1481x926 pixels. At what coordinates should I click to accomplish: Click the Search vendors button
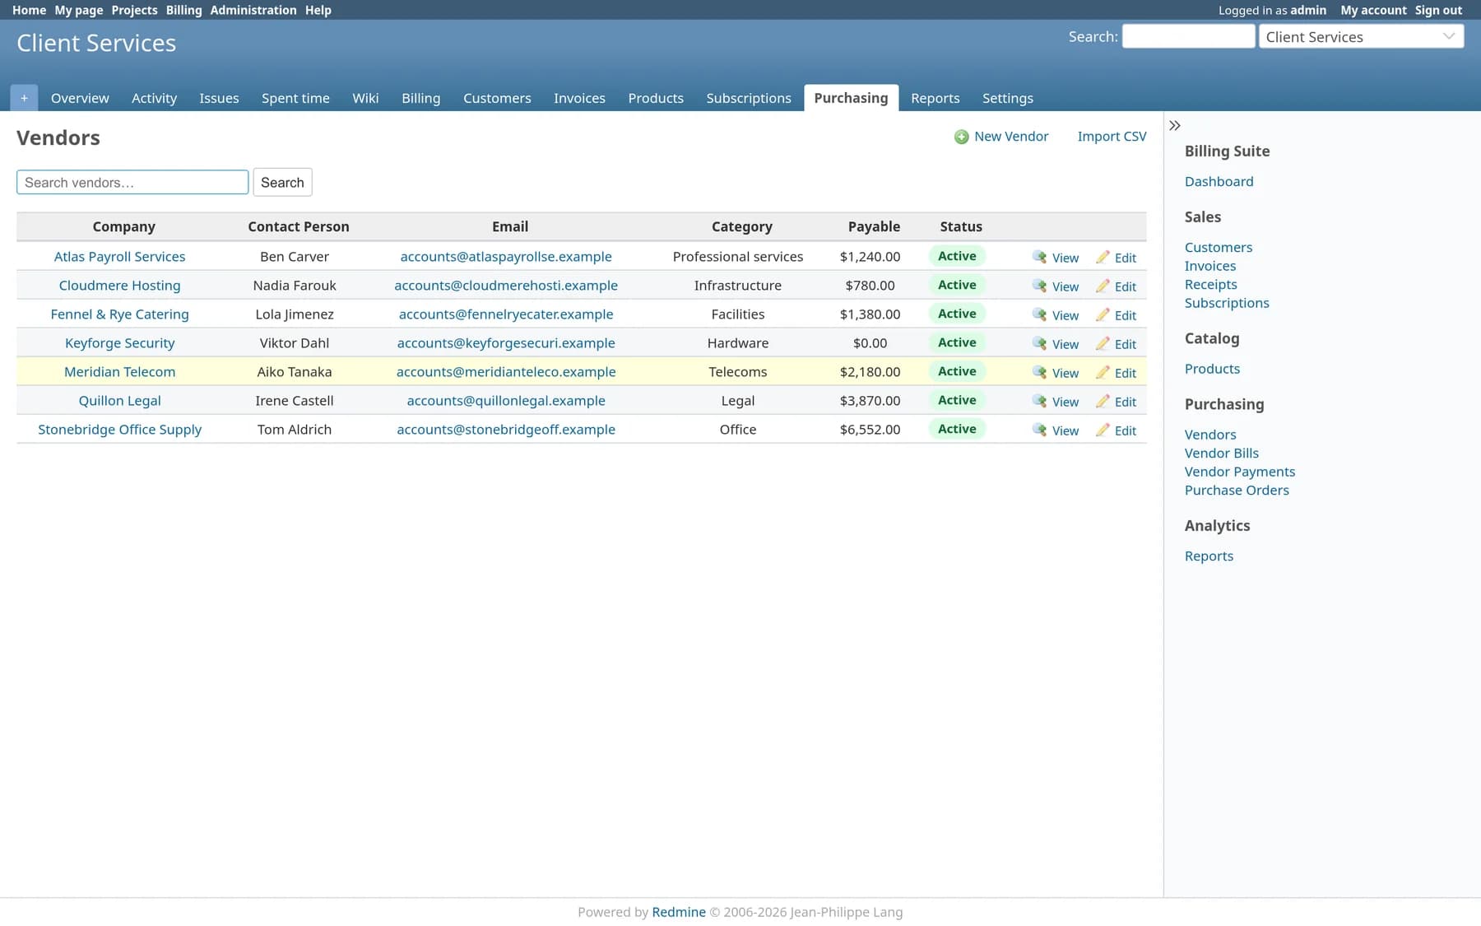click(x=282, y=182)
